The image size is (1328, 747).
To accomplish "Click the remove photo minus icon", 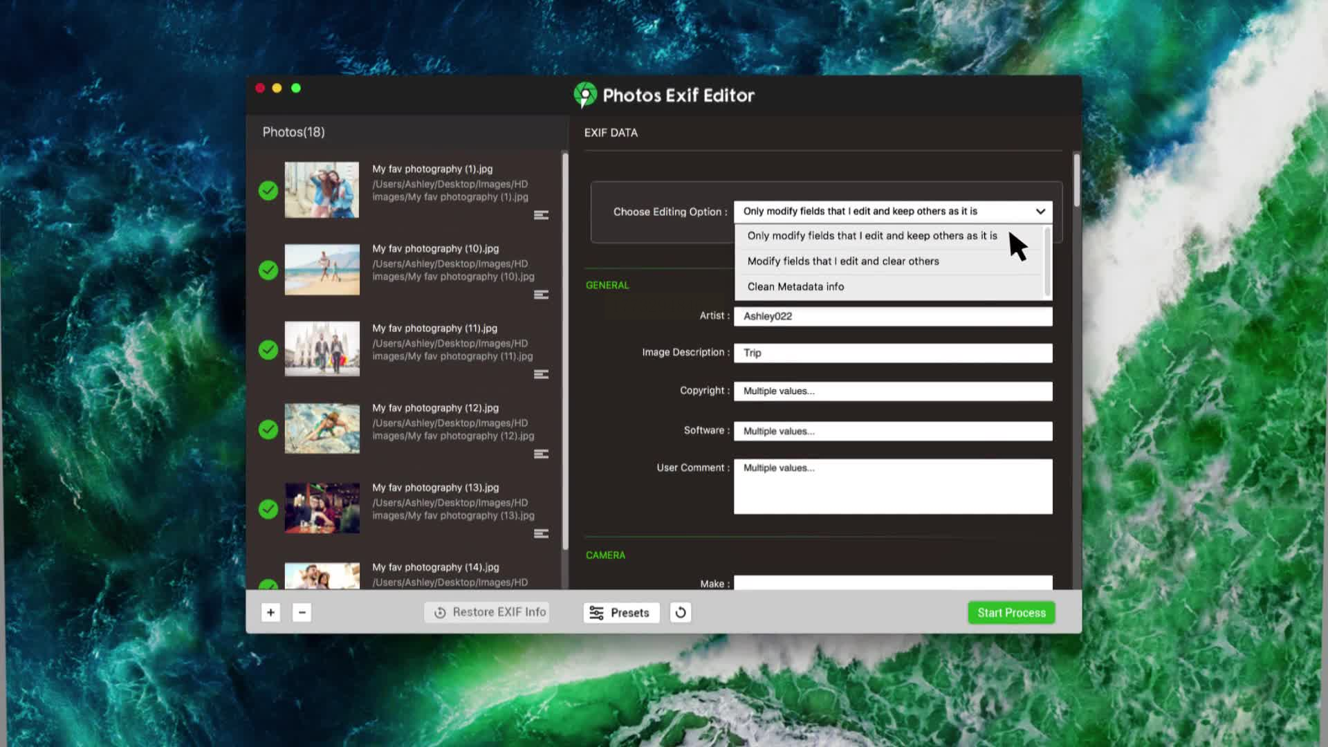I will 302,612.
